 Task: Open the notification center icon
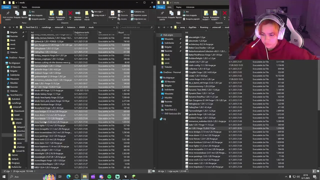pos(315,177)
